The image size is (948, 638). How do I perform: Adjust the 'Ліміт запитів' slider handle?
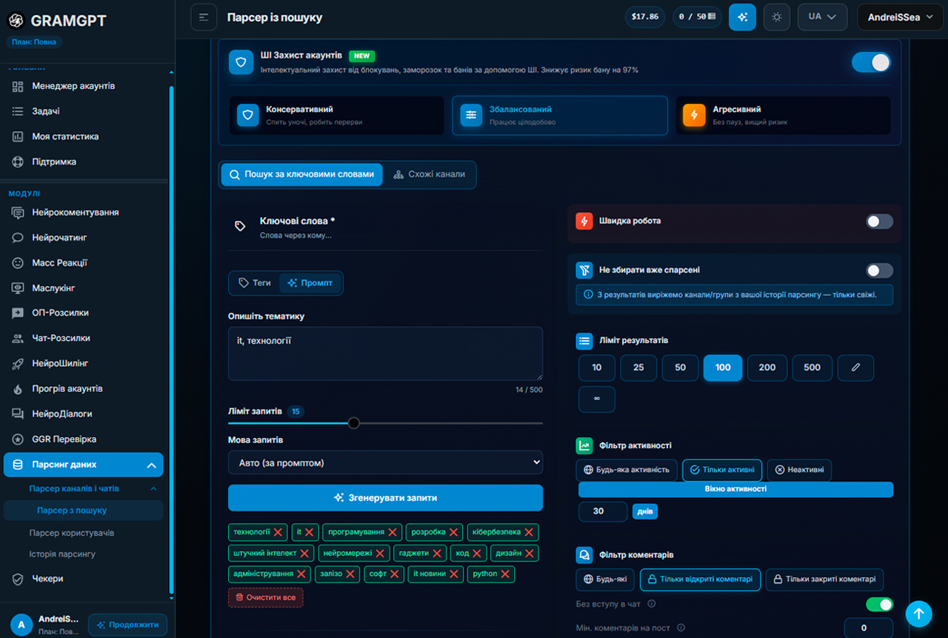[x=354, y=423]
